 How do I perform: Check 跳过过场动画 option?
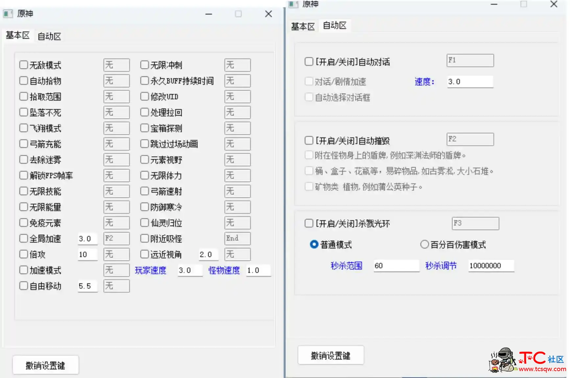(x=145, y=144)
